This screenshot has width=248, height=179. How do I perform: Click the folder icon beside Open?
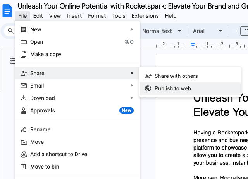click(24, 42)
